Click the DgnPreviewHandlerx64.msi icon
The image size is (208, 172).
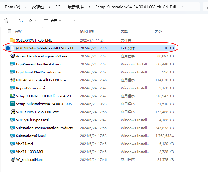(x=13, y=64)
